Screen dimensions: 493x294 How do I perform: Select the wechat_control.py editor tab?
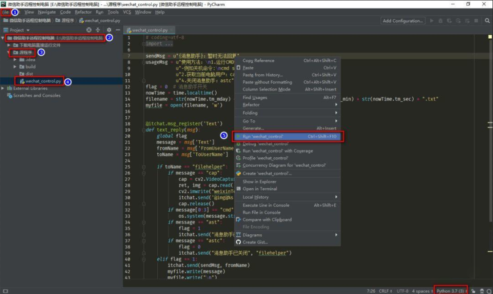(x=150, y=30)
